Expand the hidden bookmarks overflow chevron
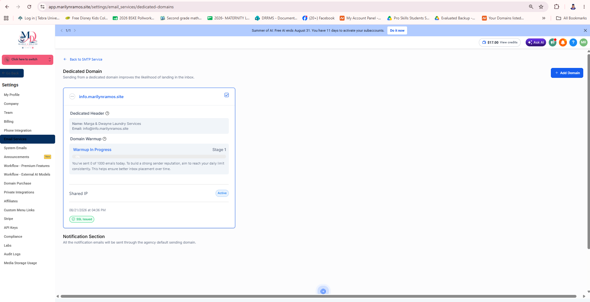 (544, 18)
